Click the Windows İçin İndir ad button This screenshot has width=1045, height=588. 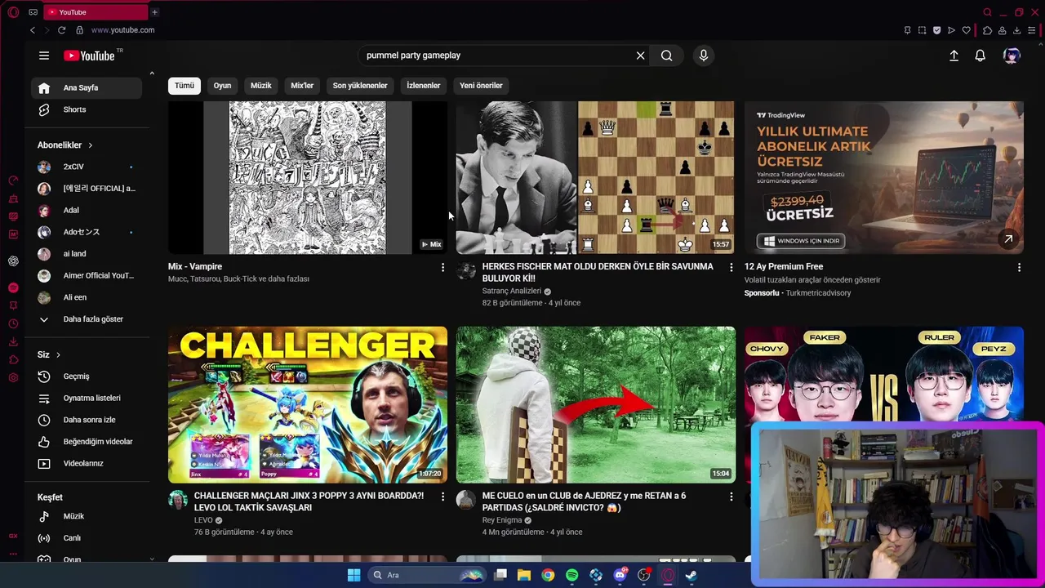point(801,241)
